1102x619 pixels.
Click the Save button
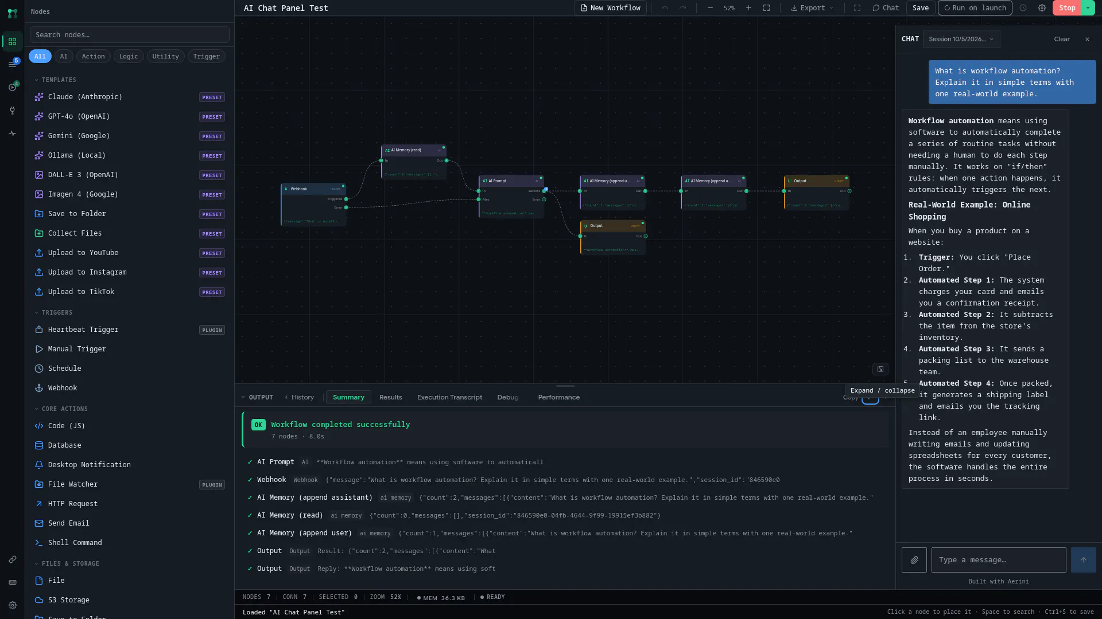(x=920, y=8)
